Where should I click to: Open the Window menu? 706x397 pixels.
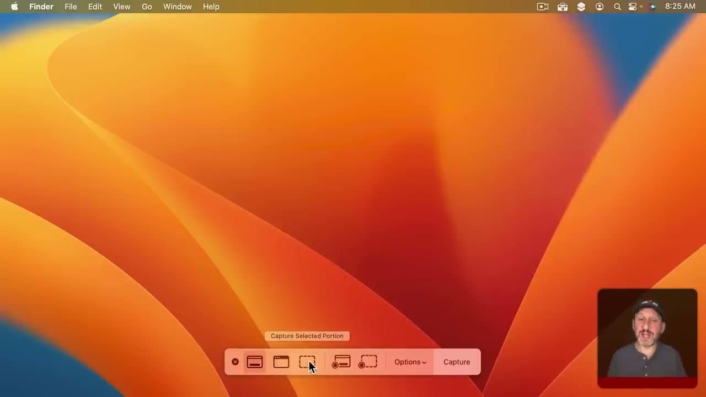[x=178, y=7]
